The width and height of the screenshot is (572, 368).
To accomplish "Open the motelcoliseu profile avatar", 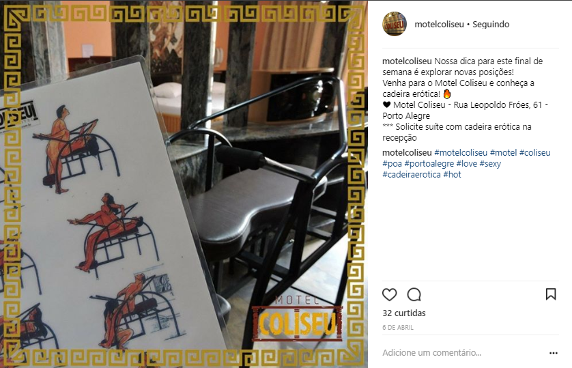I will (x=395, y=24).
